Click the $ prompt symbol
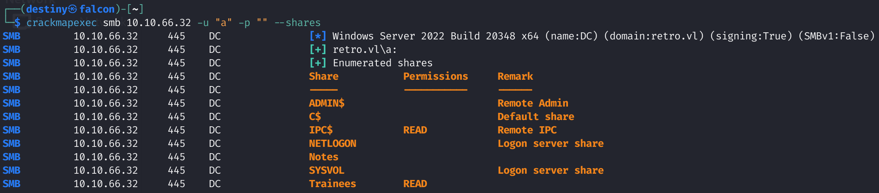 coord(17,23)
